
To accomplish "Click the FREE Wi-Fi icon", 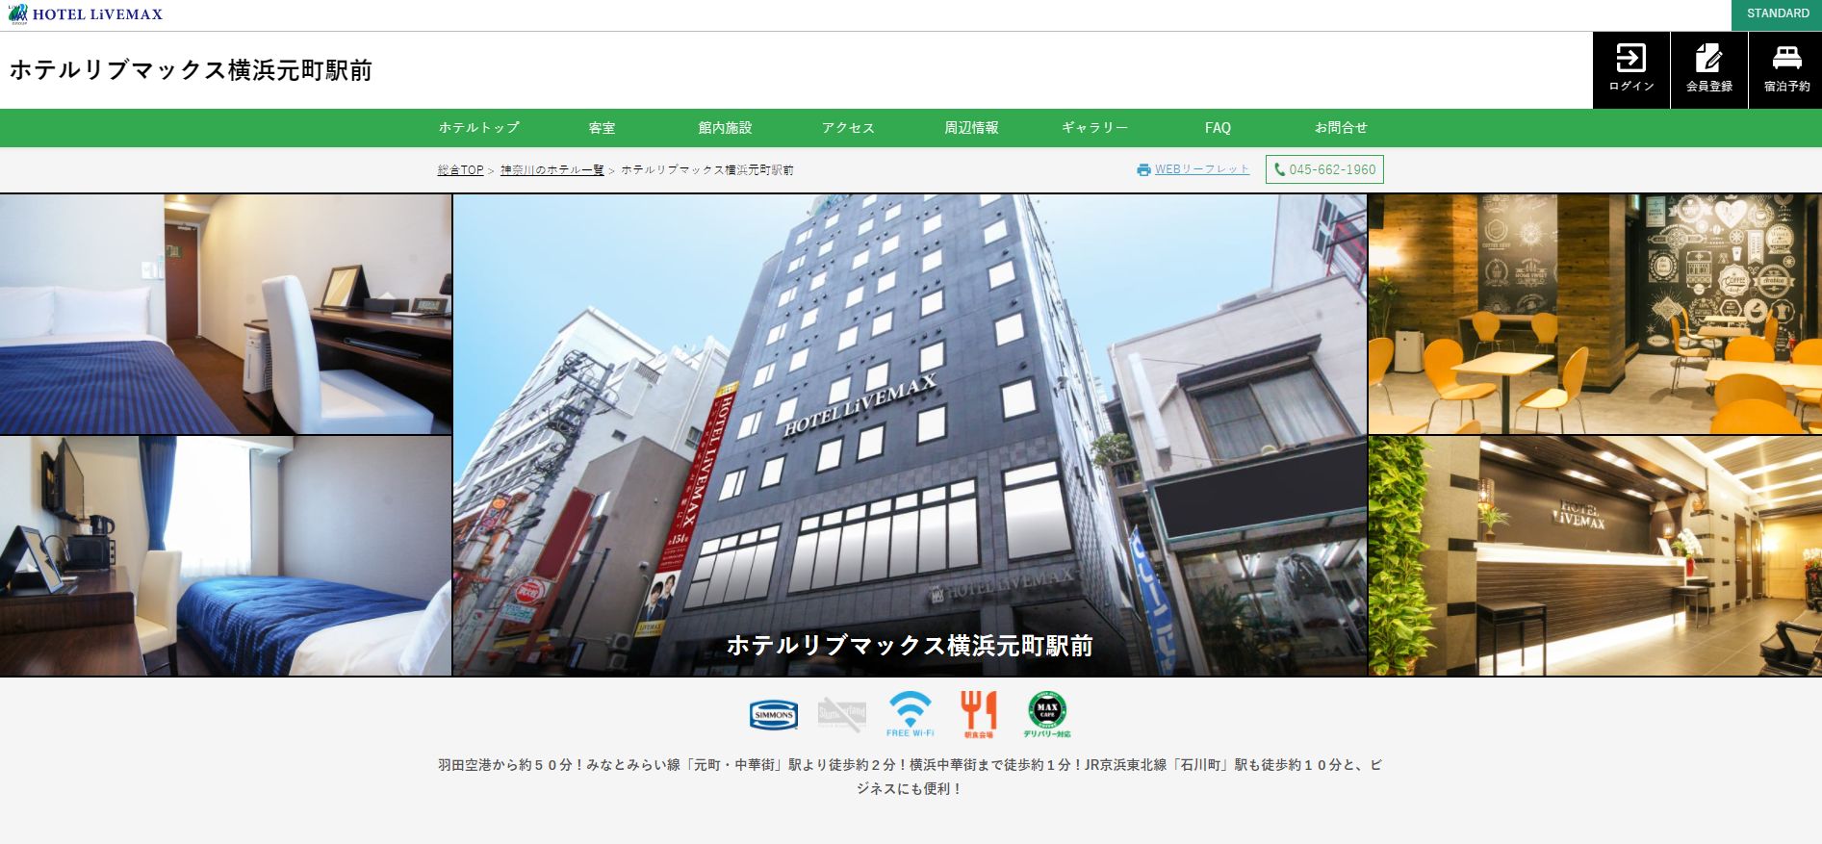I will click(910, 714).
